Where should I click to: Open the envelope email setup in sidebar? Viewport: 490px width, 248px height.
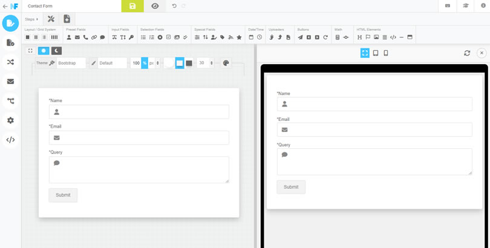coord(10,82)
